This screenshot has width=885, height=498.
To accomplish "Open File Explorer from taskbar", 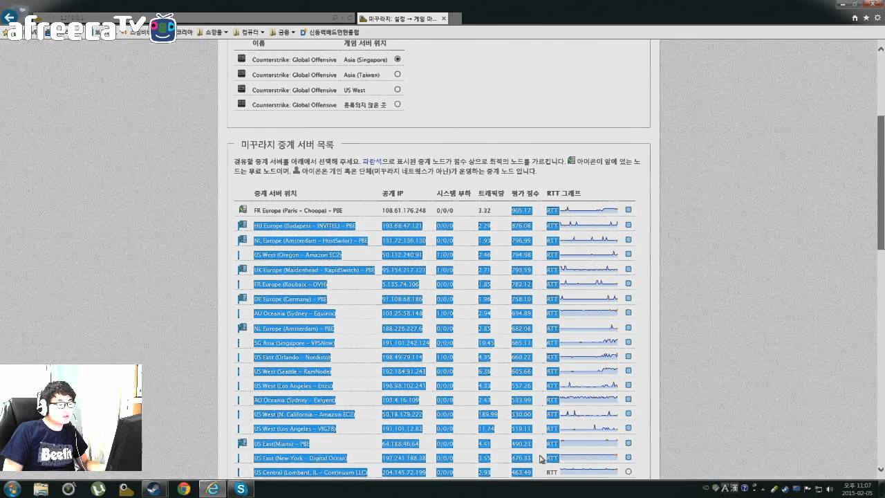I will (x=41, y=489).
